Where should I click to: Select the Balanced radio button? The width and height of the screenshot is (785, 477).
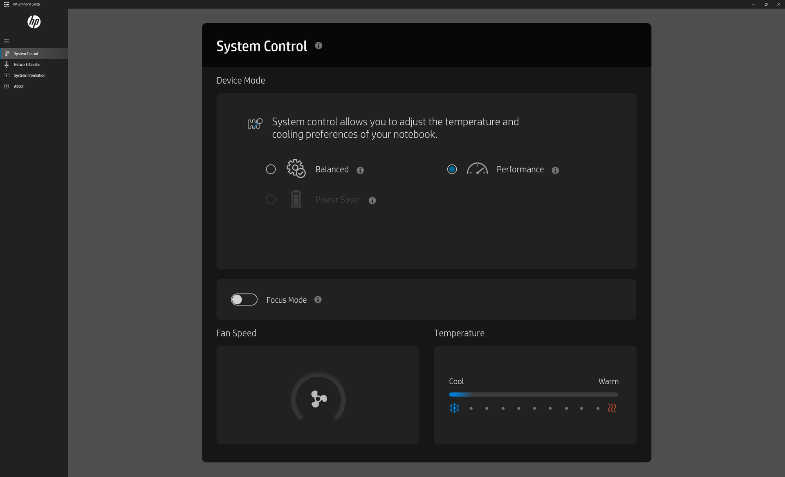(271, 169)
